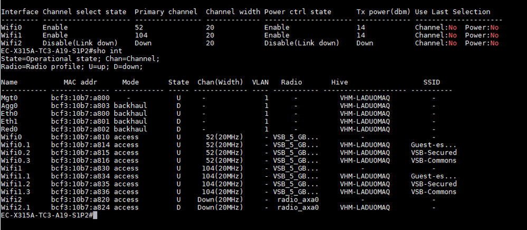This screenshot has height=230, width=527.
Task: Click the 'Chan(Width)' column header
Action: 220,83
